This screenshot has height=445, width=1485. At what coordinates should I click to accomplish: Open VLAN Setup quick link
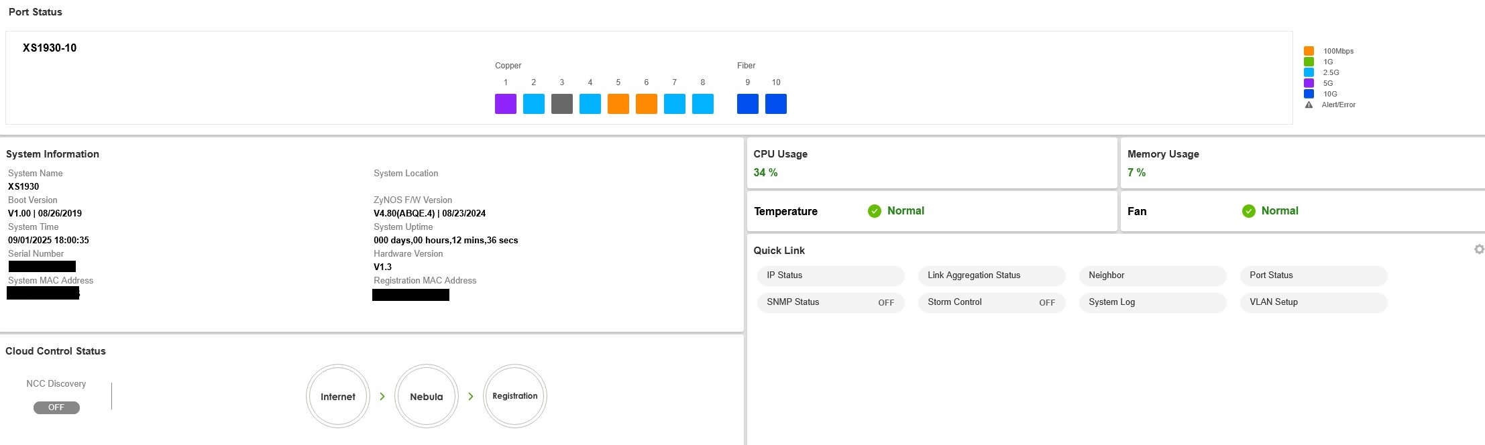(1313, 302)
